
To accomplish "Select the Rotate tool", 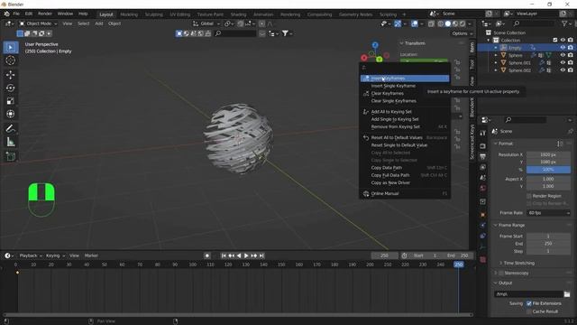I will pos(10,88).
